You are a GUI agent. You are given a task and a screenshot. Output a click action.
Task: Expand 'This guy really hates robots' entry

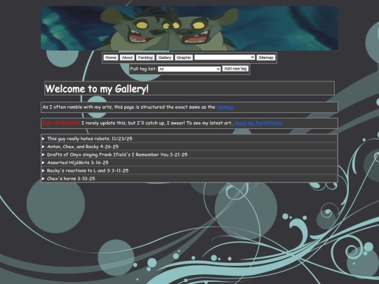tap(189, 138)
